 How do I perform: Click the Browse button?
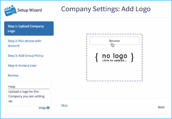[114, 41]
